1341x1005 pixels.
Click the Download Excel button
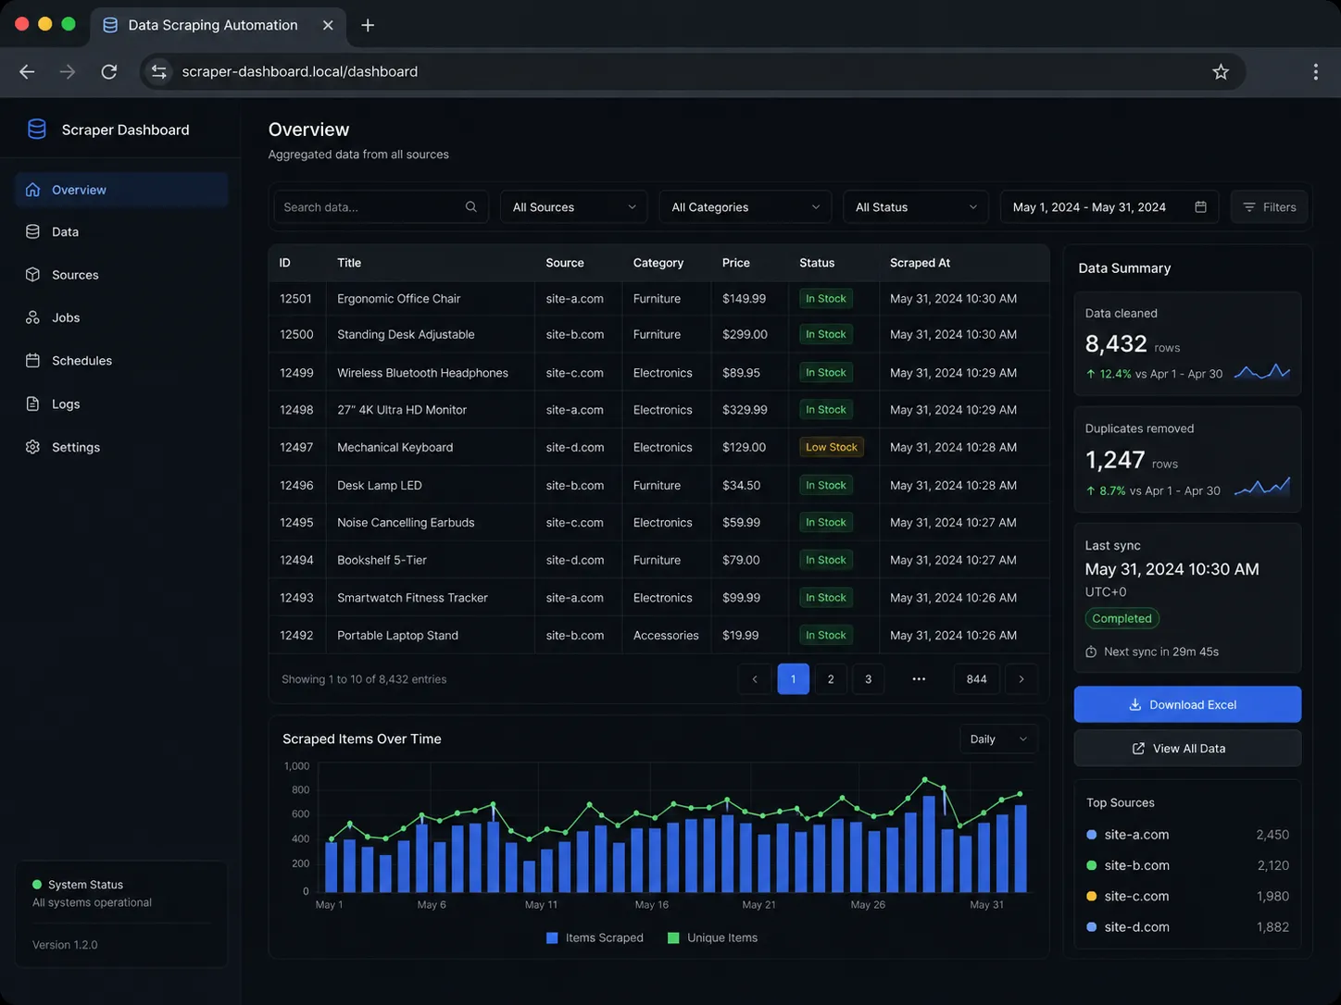click(x=1187, y=704)
